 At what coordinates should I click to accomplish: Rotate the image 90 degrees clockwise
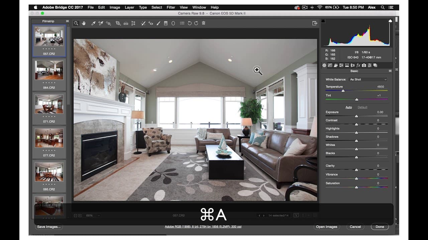(196, 23)
